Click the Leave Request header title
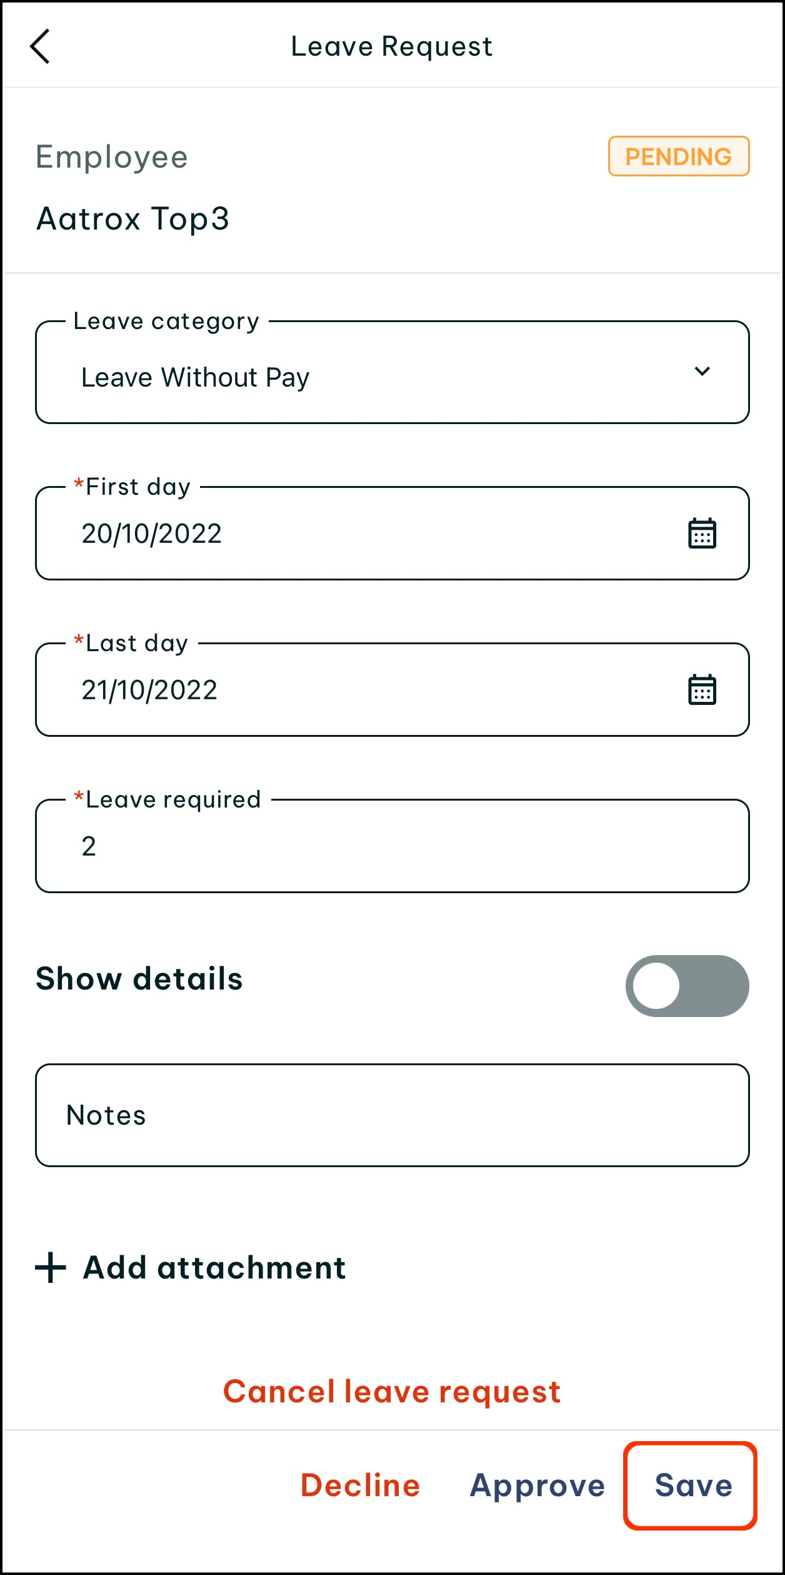 point(392,47)
